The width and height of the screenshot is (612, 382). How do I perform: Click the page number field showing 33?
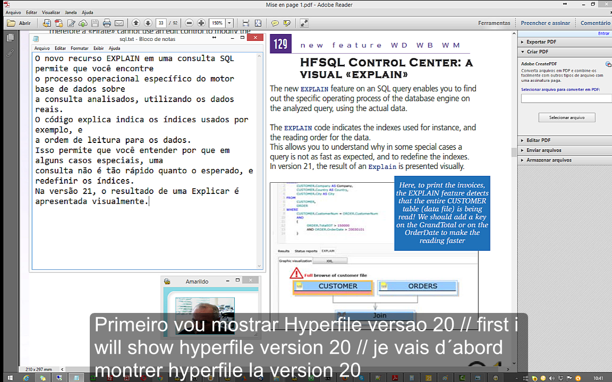pyautogui.click(x=161, y=23)
